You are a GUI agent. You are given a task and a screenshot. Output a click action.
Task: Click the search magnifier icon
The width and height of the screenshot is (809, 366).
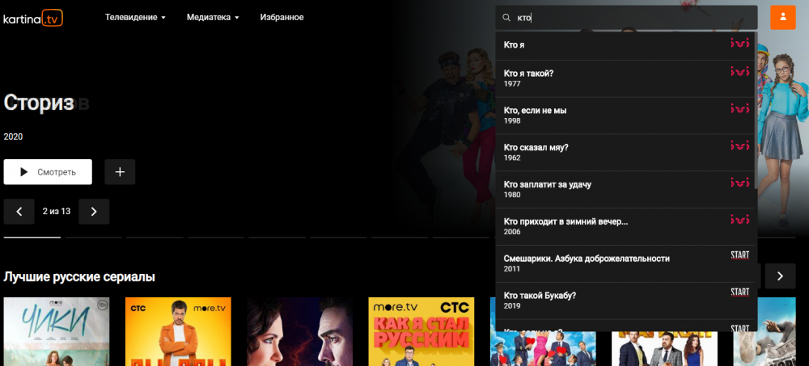(x=506, y=18)
